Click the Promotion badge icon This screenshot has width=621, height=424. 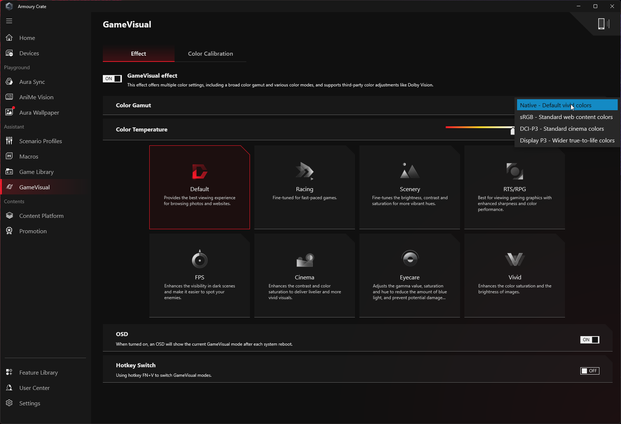tap(9, 231)
